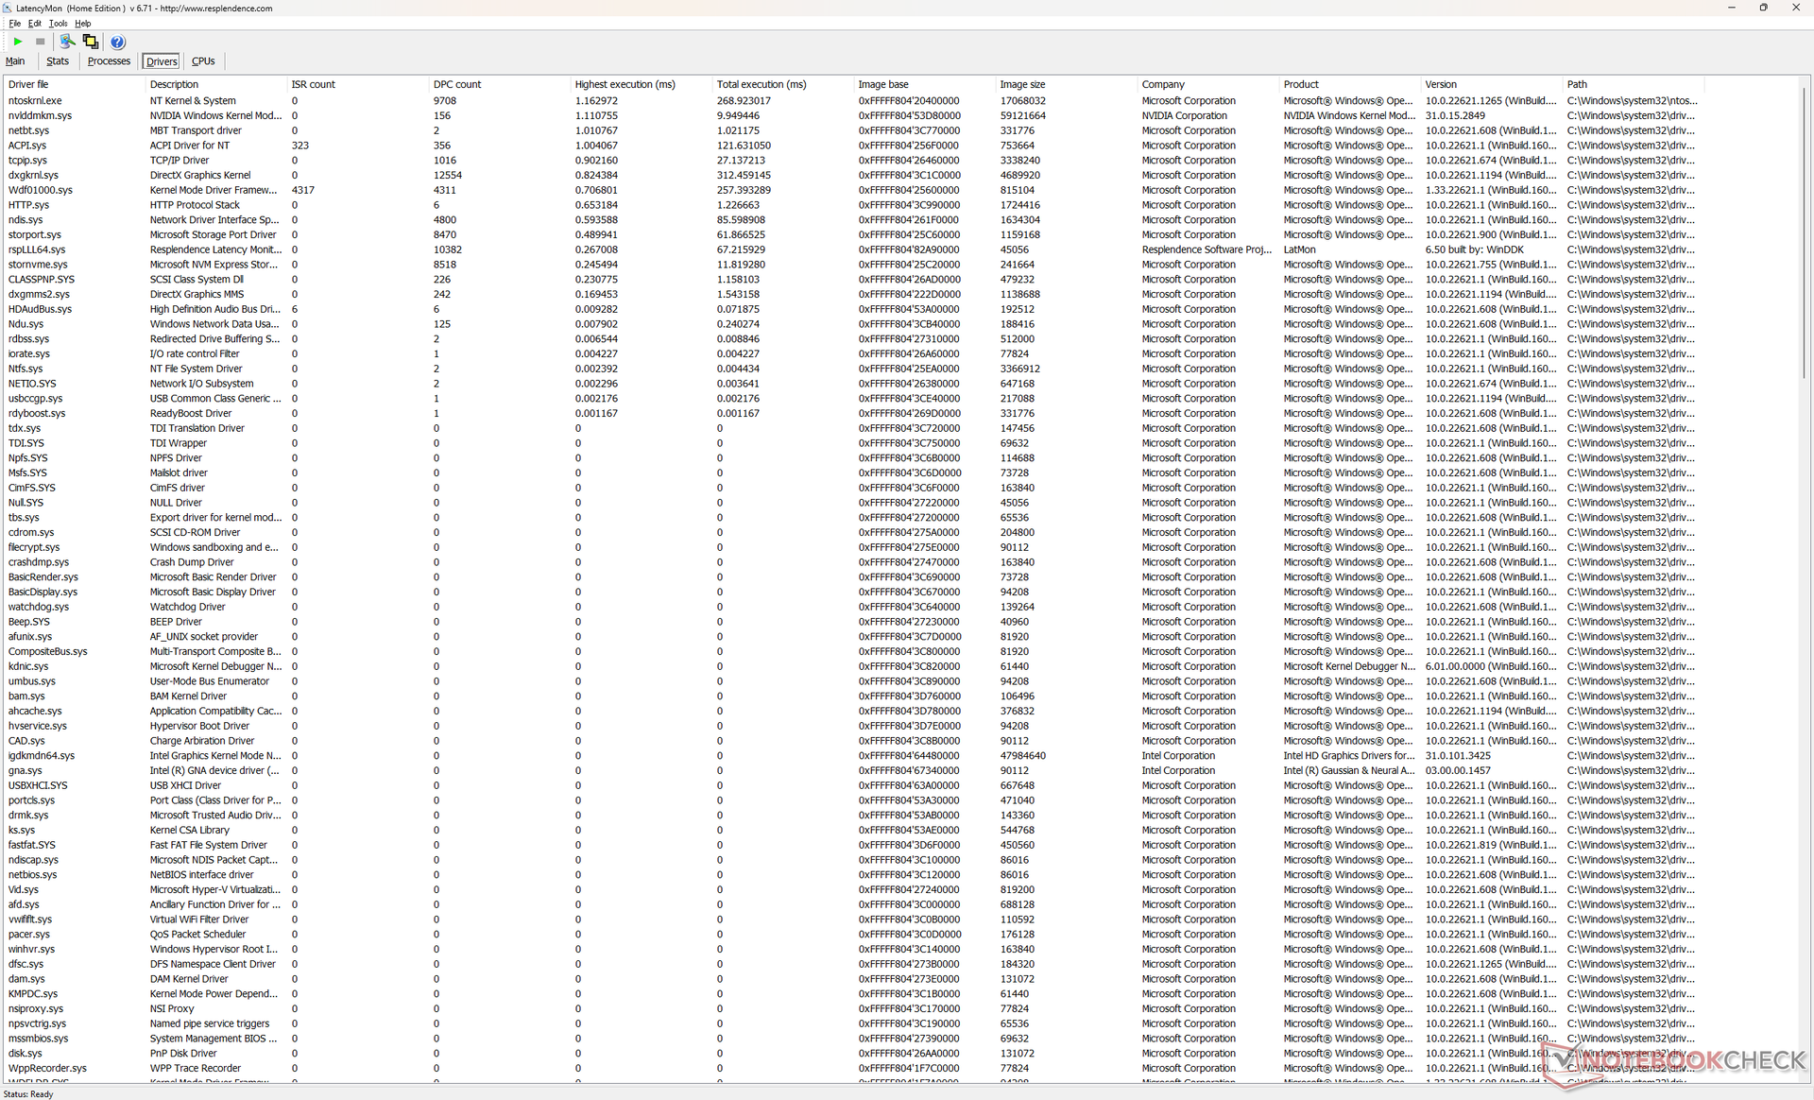Switch to the CPUs tab
The height and width of the screenshot is (1100, 1814).
[x=203, y=61]
